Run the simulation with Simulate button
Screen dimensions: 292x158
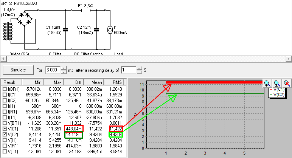click(18, 70)
